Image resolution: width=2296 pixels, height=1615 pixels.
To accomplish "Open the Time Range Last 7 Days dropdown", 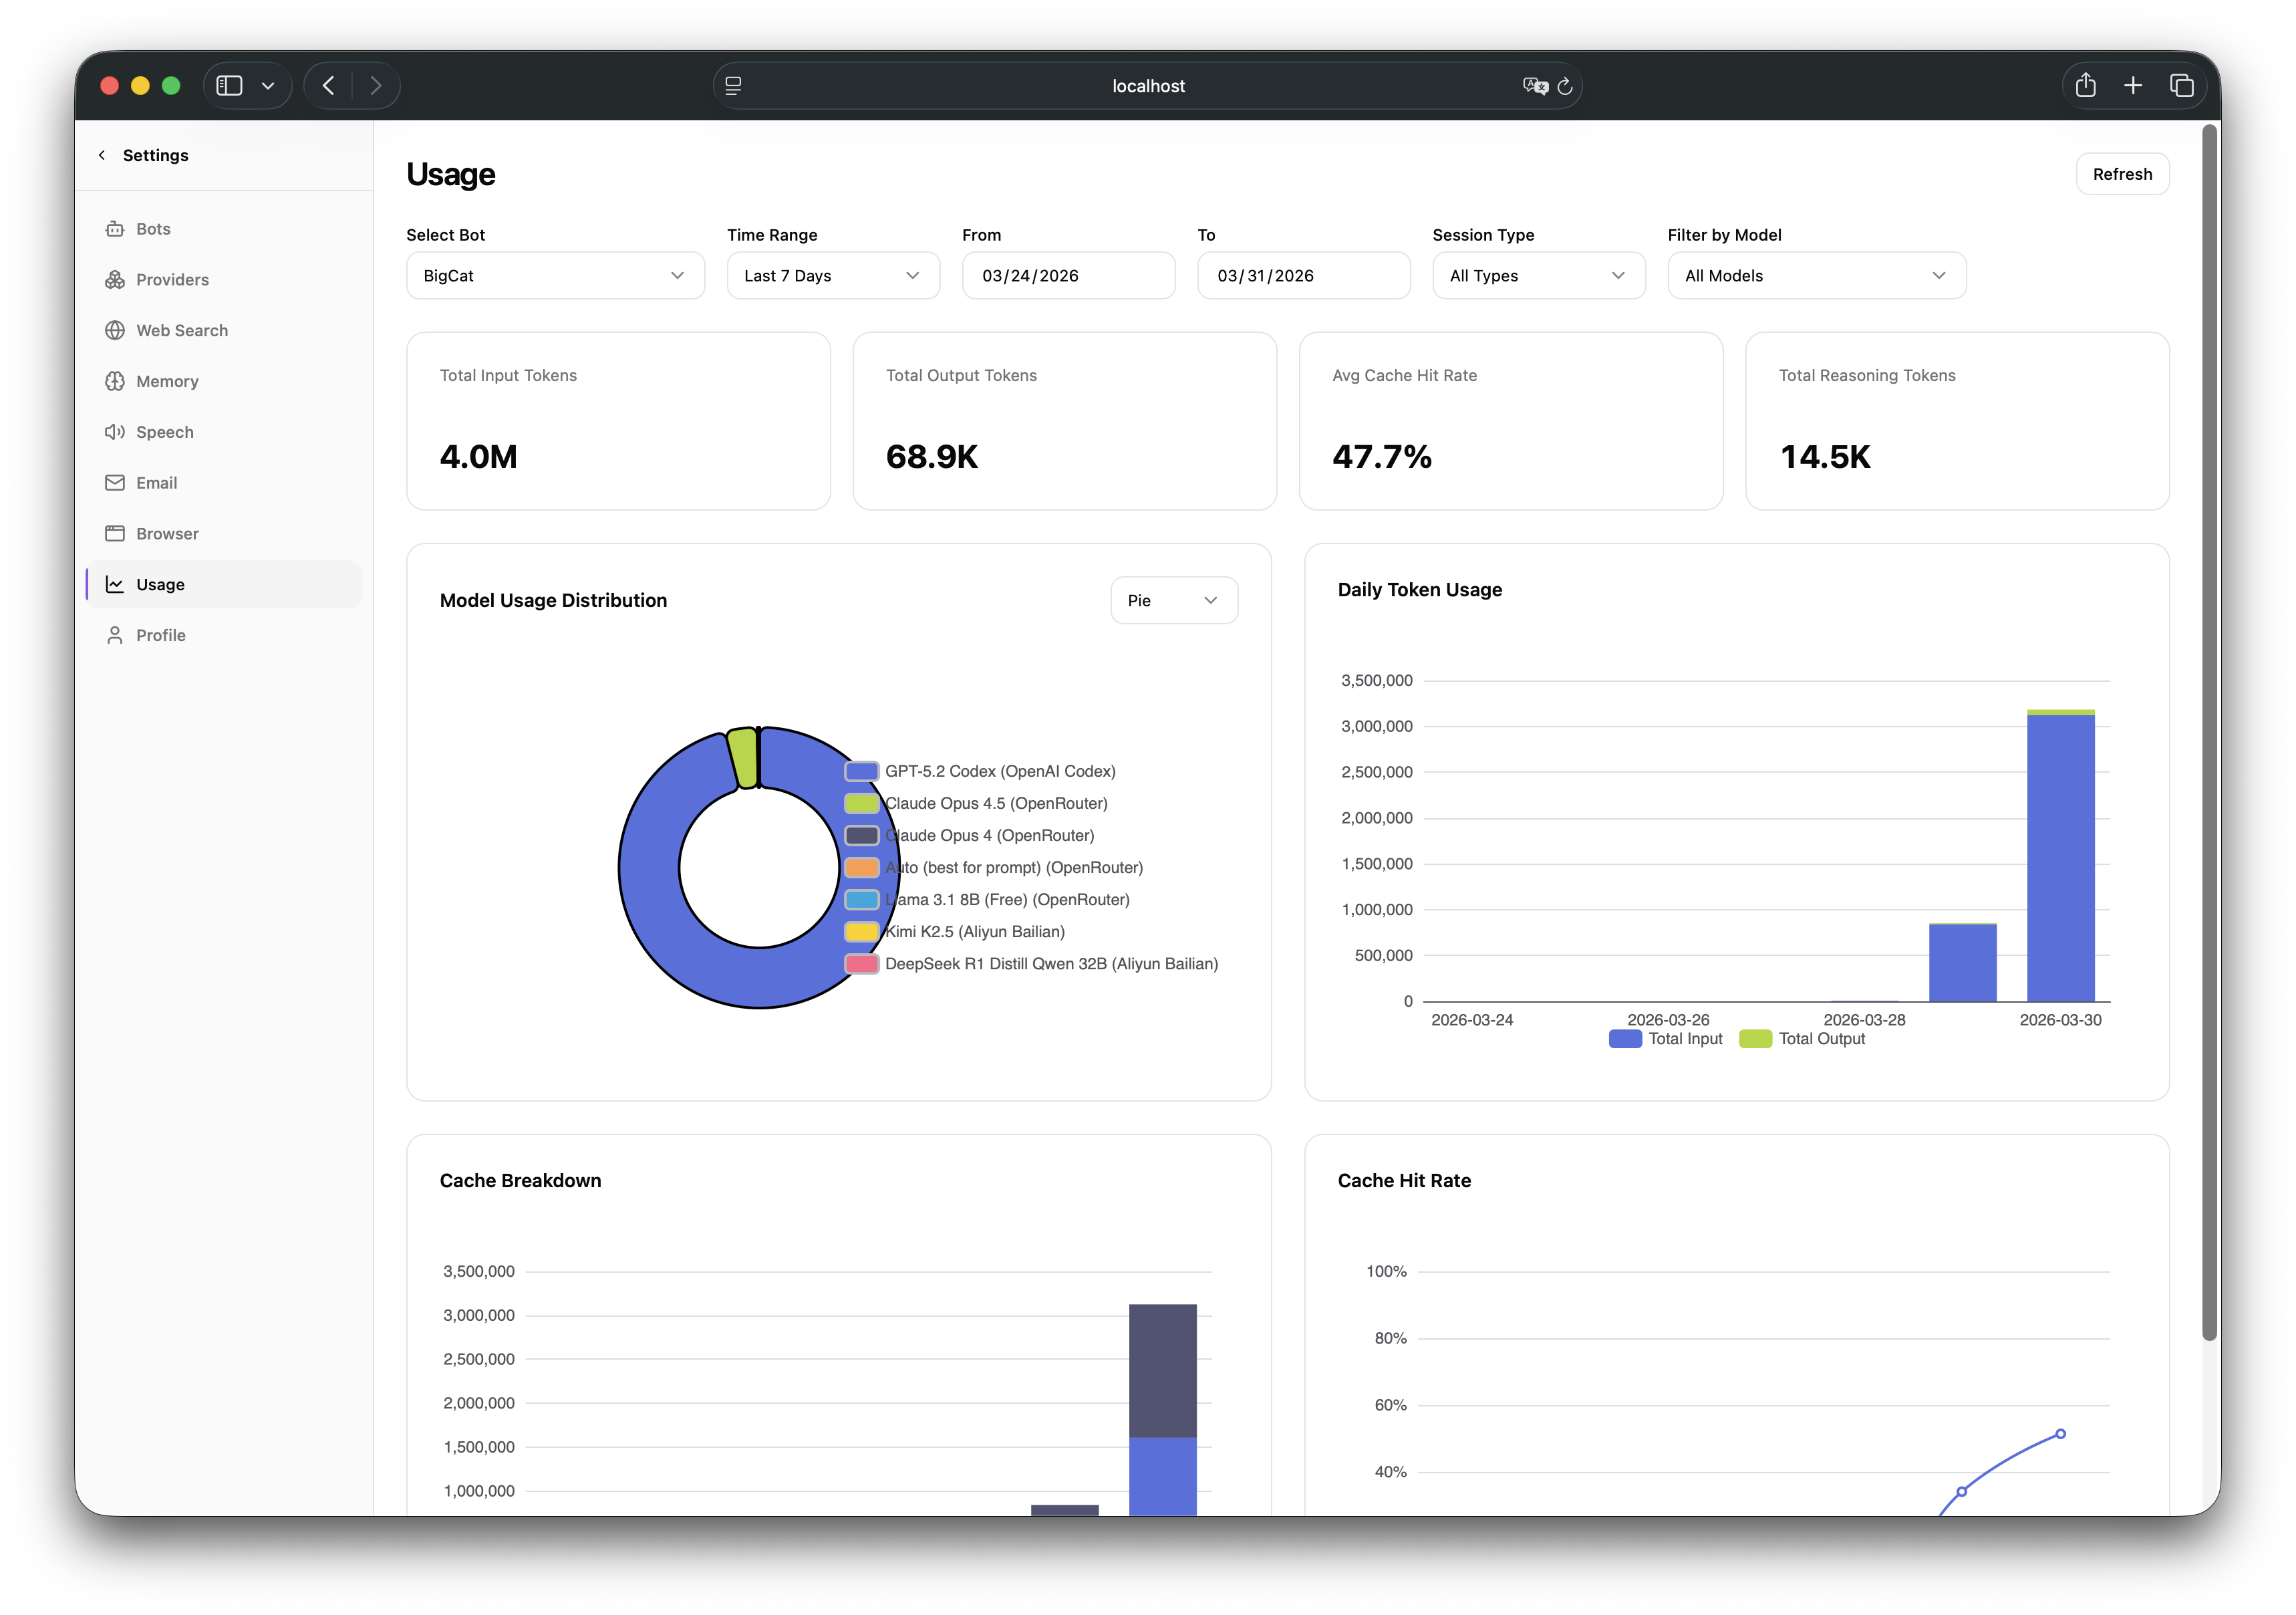I will tap(832, 275).
